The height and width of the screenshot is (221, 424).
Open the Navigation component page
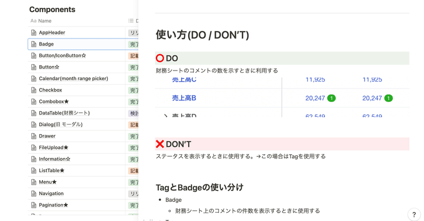pos(51,193)
